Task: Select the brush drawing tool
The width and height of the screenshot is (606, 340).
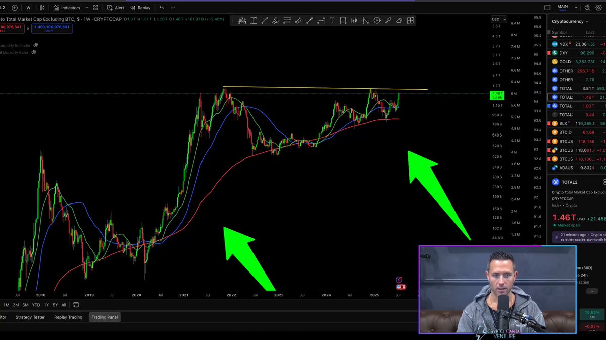Action: 276,21
